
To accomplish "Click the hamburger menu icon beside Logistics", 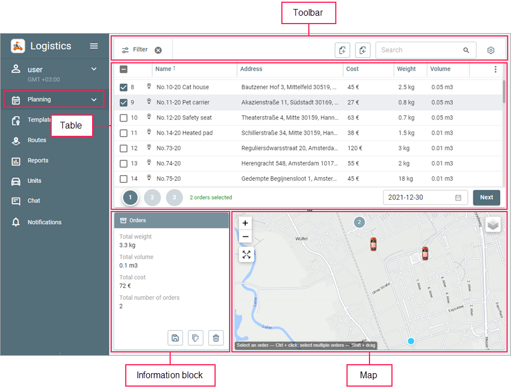I will click(94, 46).
